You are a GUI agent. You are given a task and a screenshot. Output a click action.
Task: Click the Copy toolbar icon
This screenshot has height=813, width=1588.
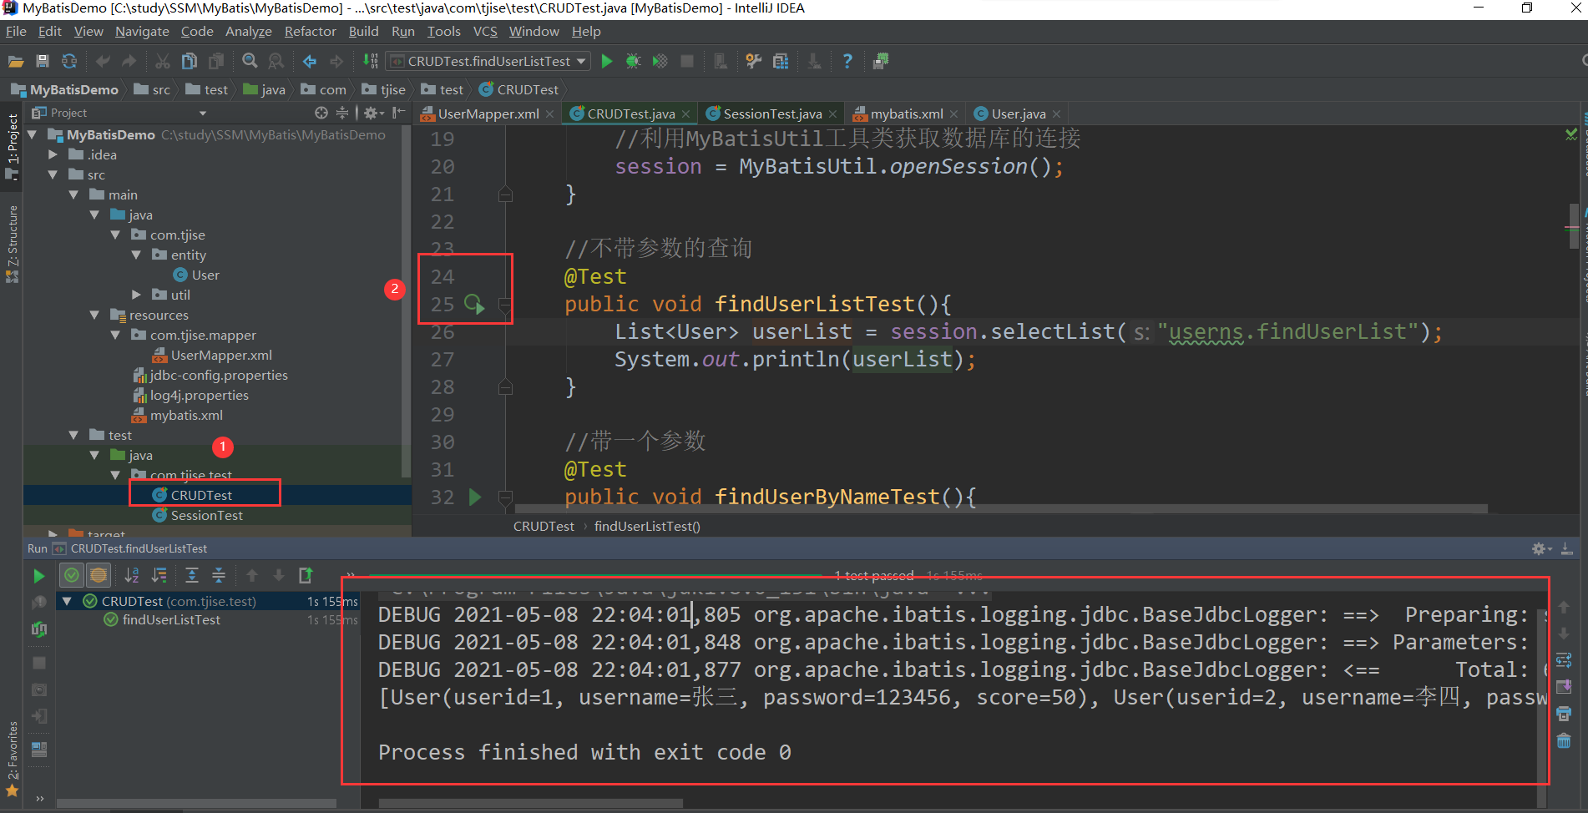point(190,61)
